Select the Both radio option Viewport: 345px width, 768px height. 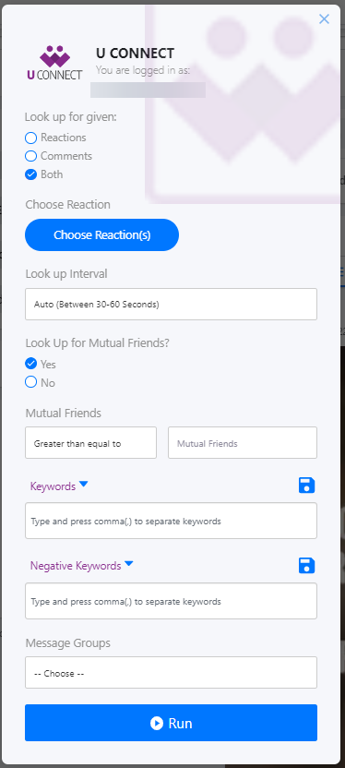30,174
